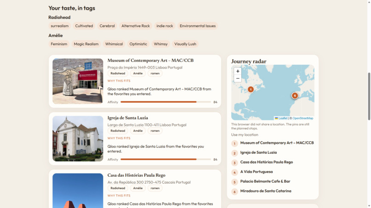Click the Journey radar heading
This screenshot has height=208, width=371.
coord(249,62)
